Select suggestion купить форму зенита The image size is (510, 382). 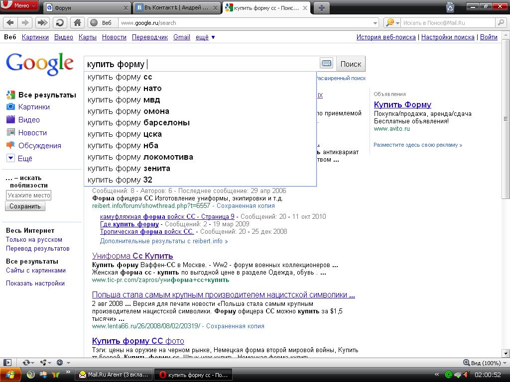200,169
